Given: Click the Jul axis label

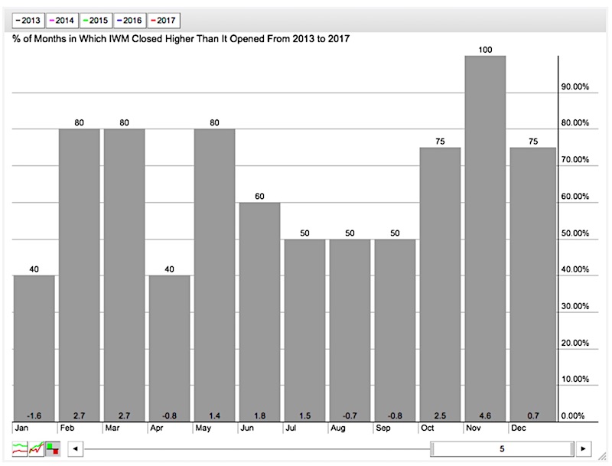Looking at the screenshot, I should pos(291,429).
